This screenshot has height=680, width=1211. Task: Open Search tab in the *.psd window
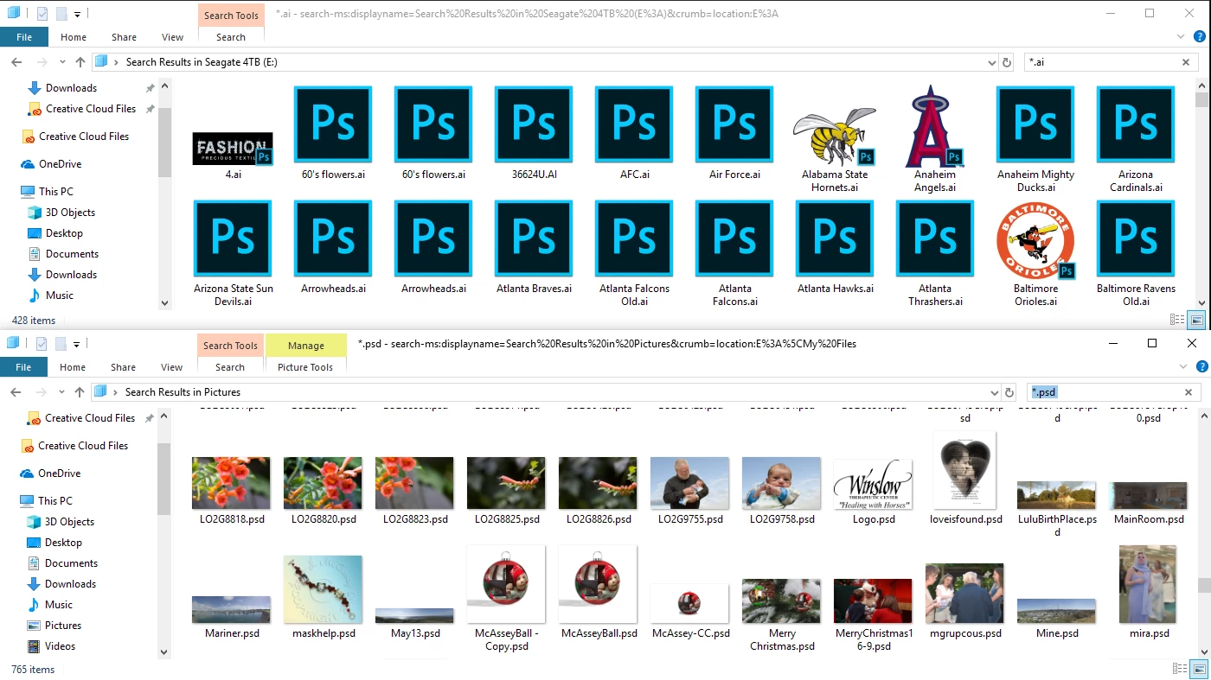click(x=230, y=367)
